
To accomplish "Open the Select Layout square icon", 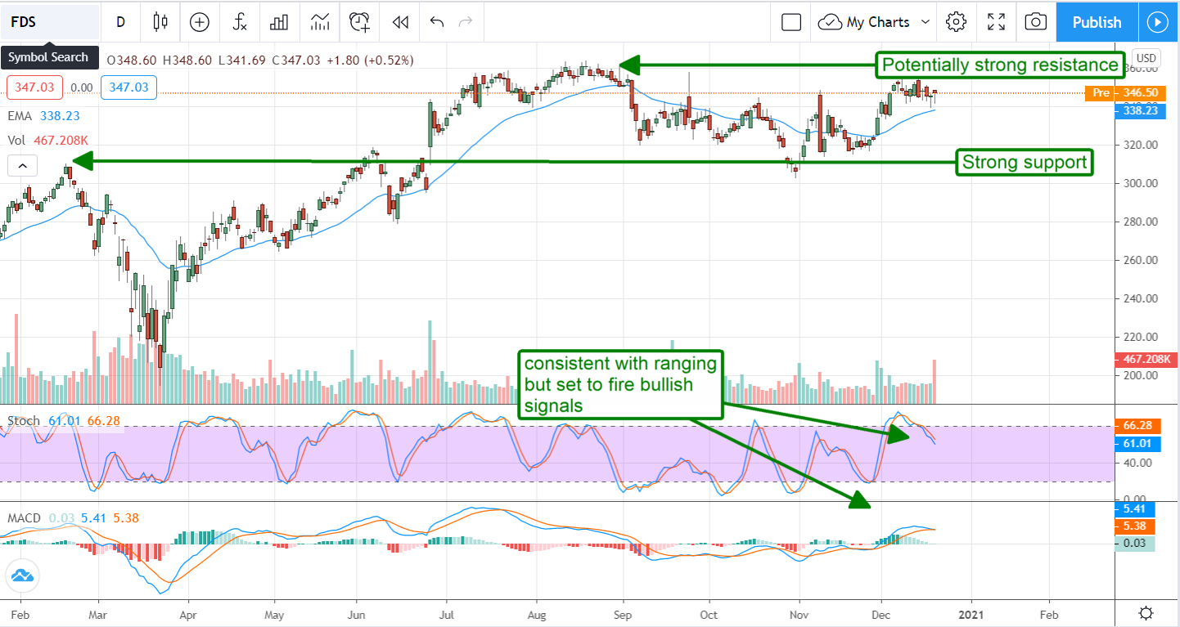I will point(790,22).
